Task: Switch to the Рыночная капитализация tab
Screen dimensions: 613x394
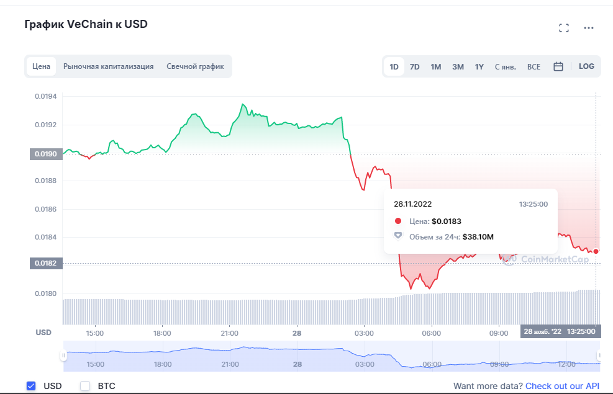Action: click(108, 66)
